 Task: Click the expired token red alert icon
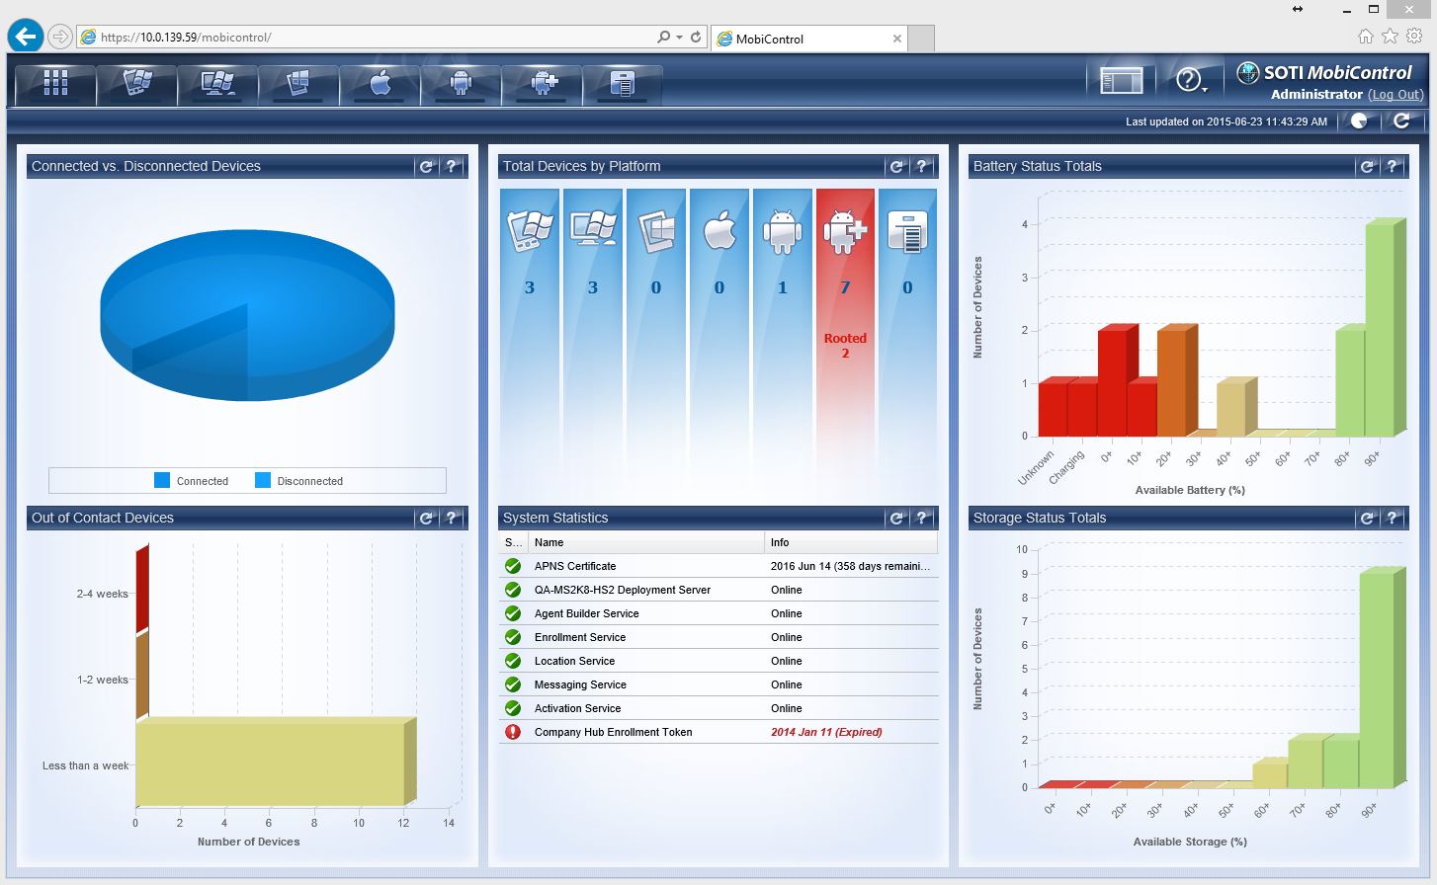pyautogui.click(x=513, y=732)
